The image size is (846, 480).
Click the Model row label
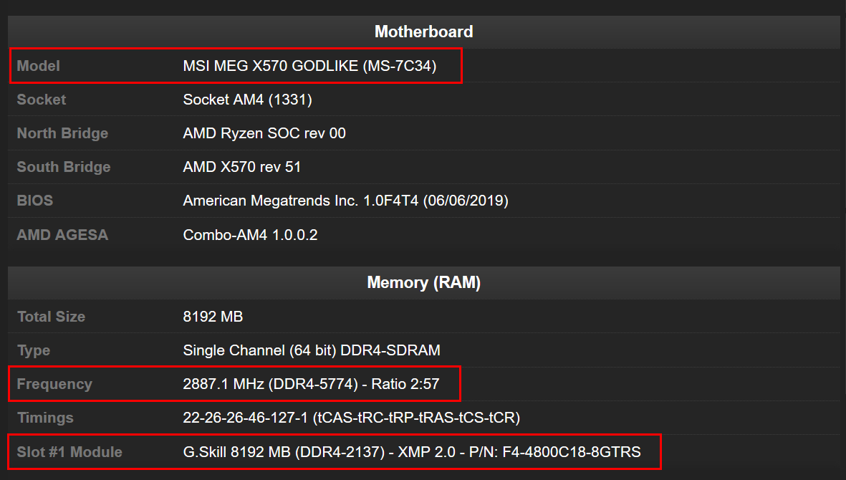point(39,66)
